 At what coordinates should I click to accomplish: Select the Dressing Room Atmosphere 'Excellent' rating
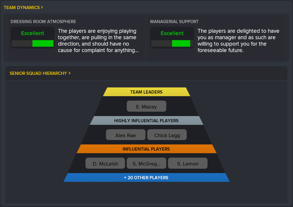click(32, 33)
